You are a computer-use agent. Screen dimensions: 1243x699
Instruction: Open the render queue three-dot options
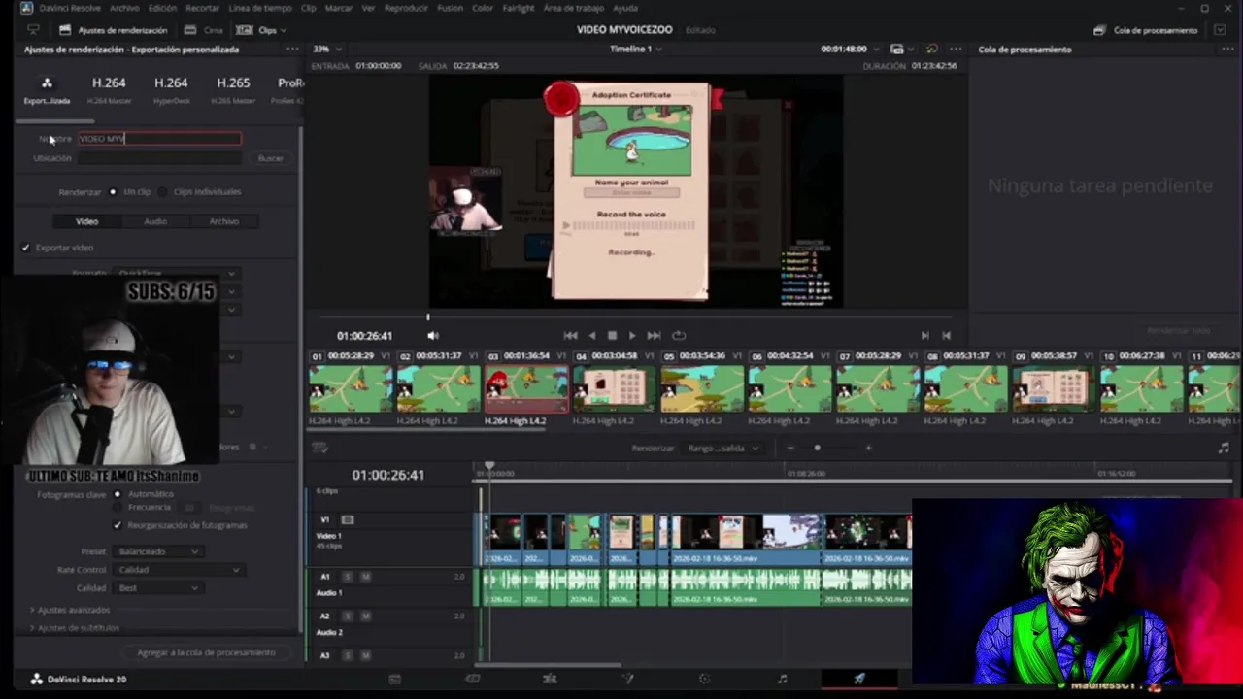(1226, 50)
